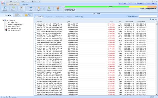Click the My Computer icon in tree
The width and height of the screenshot is (158, 98).
click(x=5, y=20)
